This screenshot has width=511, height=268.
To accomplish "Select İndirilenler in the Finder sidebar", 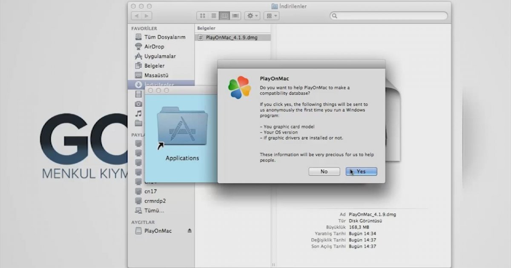I will pyautogui.click(x=161, y=85).
